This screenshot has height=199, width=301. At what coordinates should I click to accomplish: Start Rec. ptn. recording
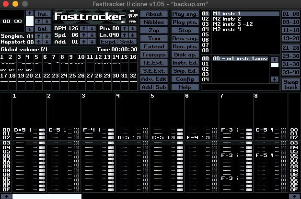185,46
